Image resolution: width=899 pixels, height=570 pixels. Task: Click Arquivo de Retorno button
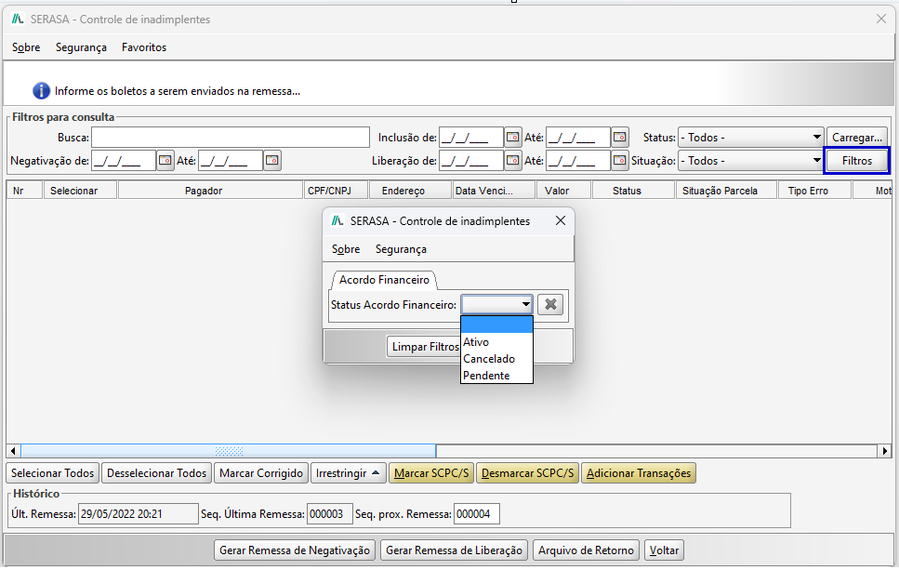(x=586, y=550)
